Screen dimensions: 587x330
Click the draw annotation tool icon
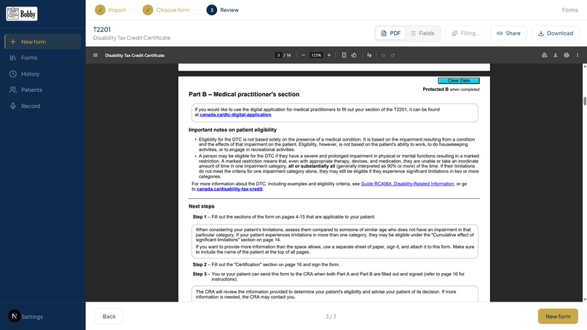[x=369, y=55]
